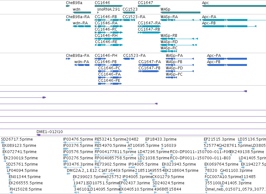Image resolution: width=266 pixels, height=194 pixels.
Task: Click EST EP21515.3prime
Action: coord(205,142)
